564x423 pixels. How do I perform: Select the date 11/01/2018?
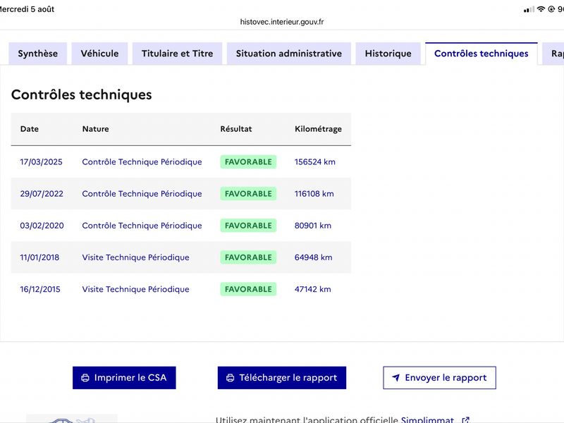pos(39,257)
